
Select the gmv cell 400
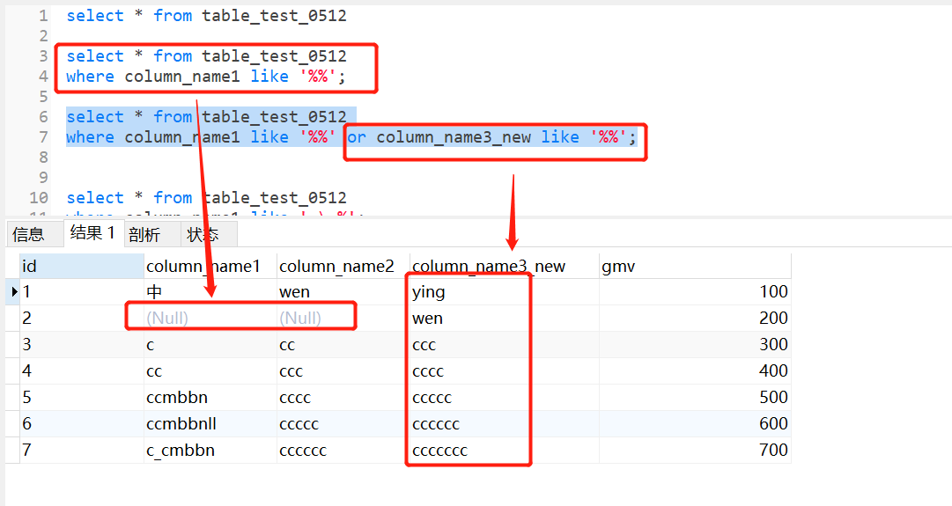coord(695,370)
